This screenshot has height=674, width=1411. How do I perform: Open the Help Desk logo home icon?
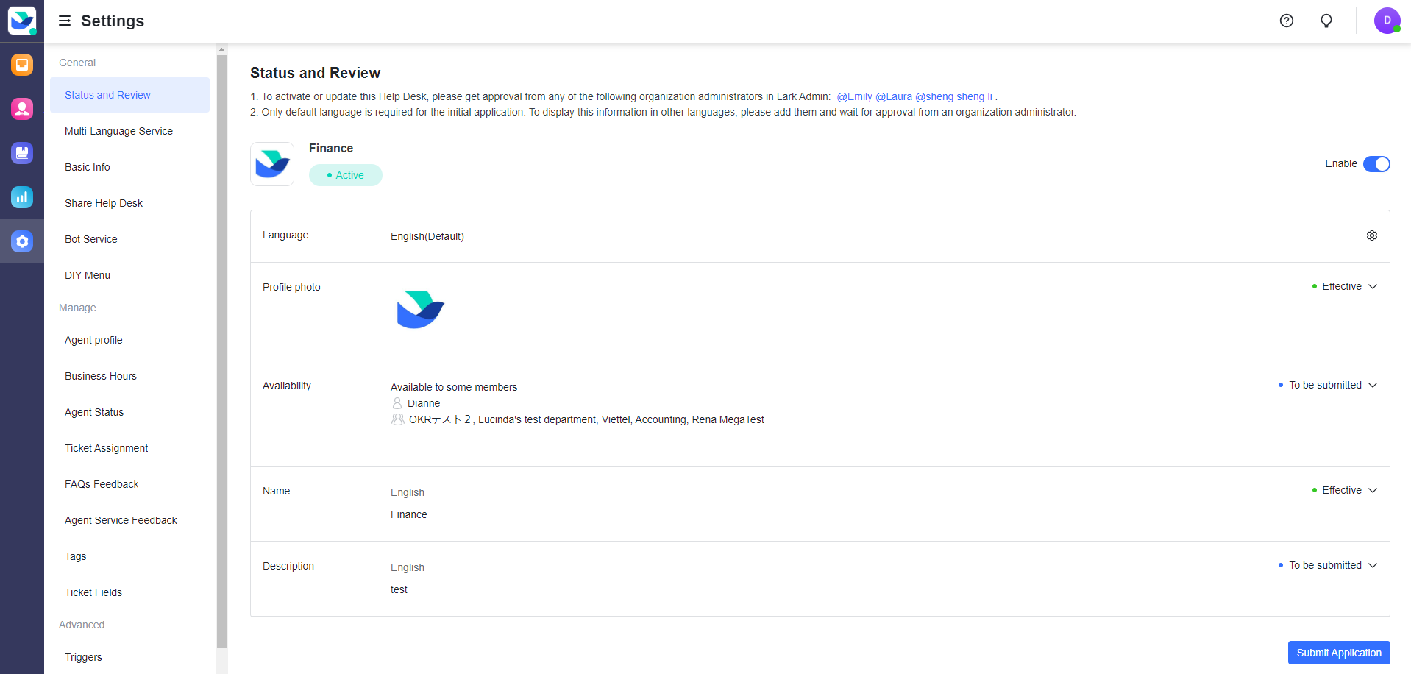22,21
